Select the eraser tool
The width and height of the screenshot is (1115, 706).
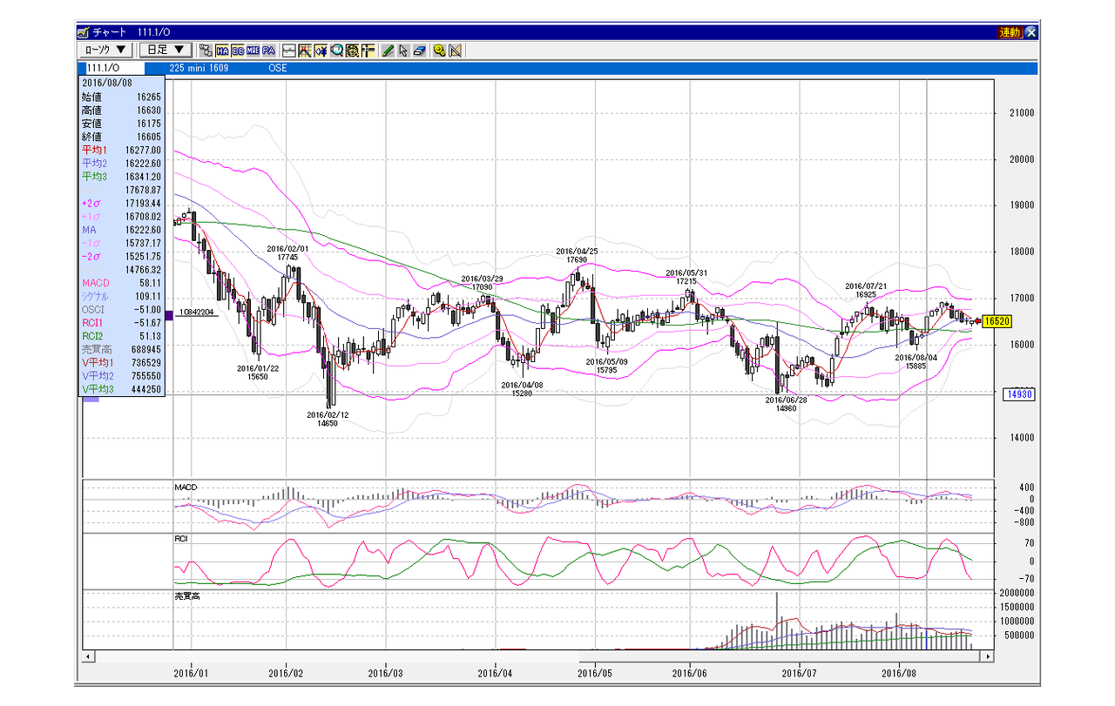point(419,50)
